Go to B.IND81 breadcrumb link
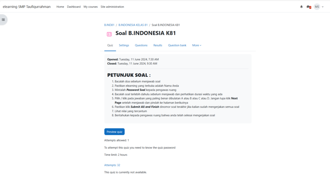This screenshot has height=177, width=330. tap(109, 25)
